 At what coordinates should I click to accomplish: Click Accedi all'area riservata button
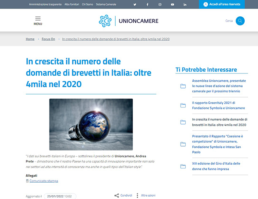[222, 4]
